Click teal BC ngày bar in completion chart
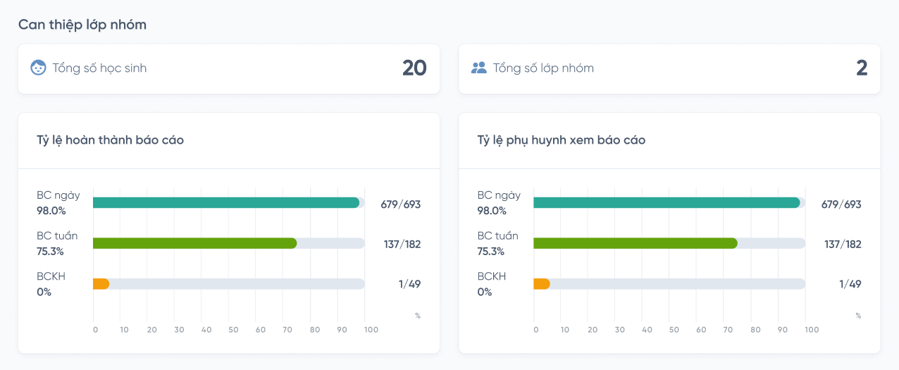899x370 pixels. click(225, 203)
